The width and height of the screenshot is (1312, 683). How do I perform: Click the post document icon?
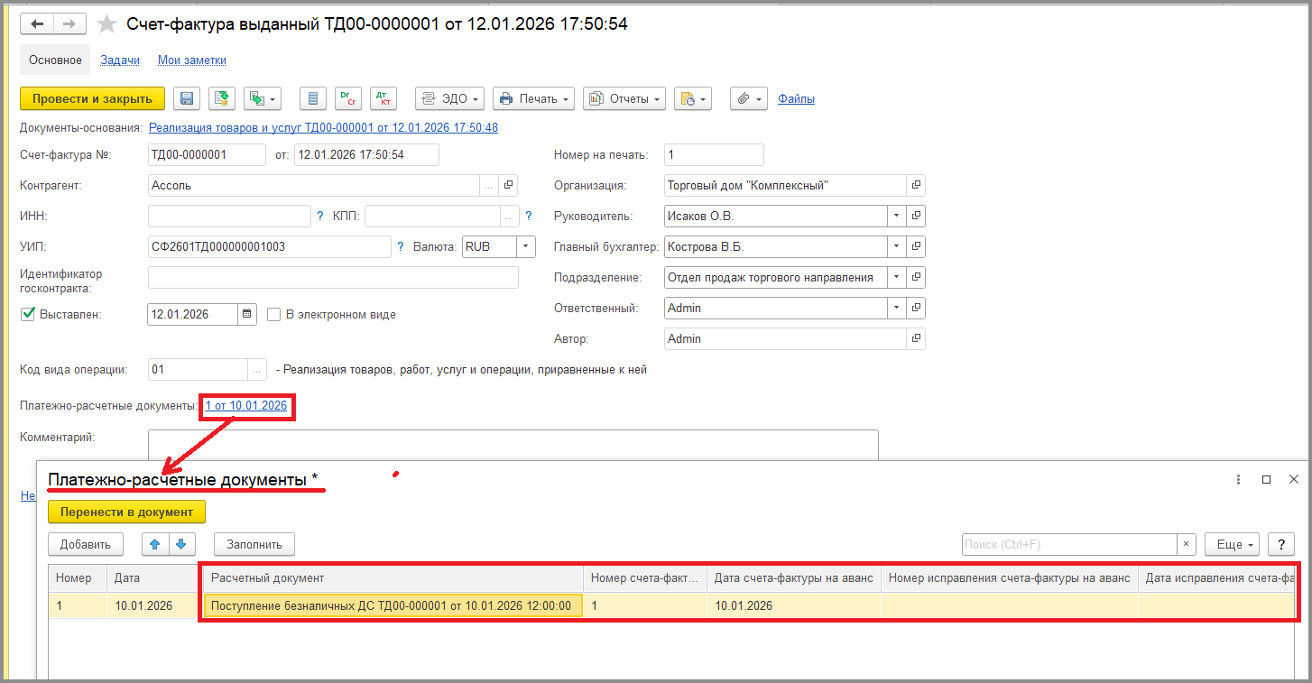pyautogui.click(x=222, y=98)
